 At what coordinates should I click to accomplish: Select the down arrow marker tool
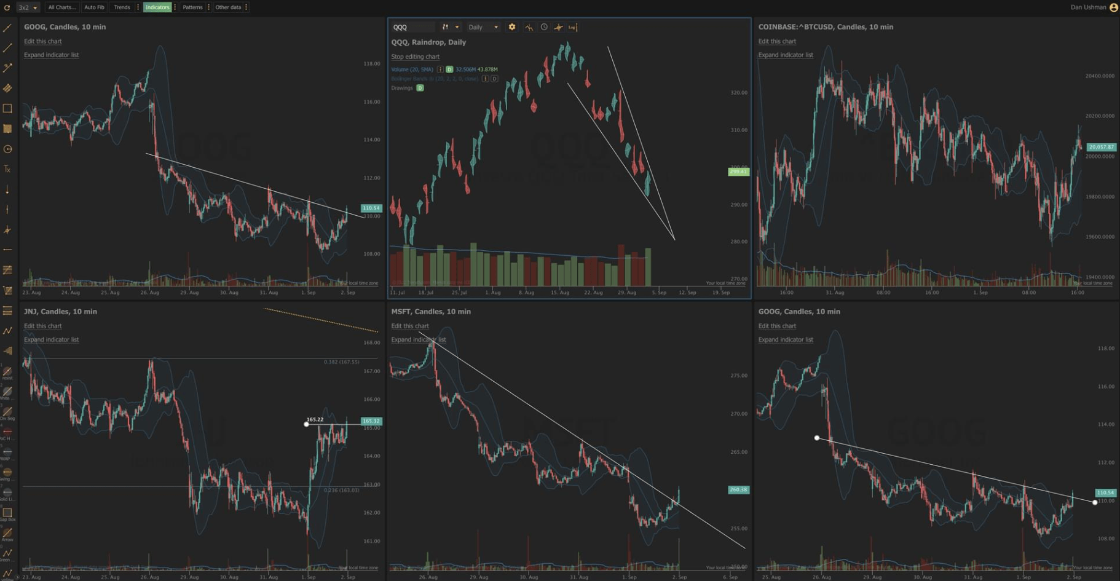(x=7, y=189)
